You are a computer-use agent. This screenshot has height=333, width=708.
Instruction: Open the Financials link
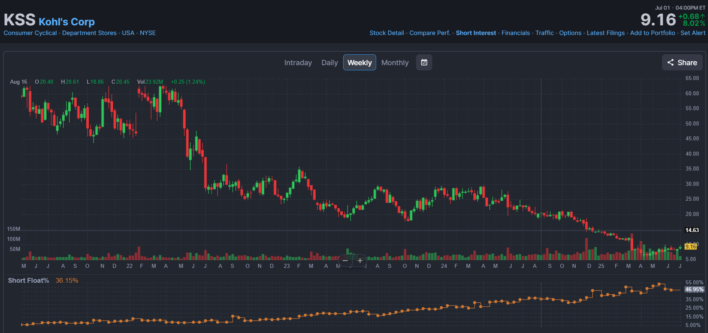click(x=516, y=33)
